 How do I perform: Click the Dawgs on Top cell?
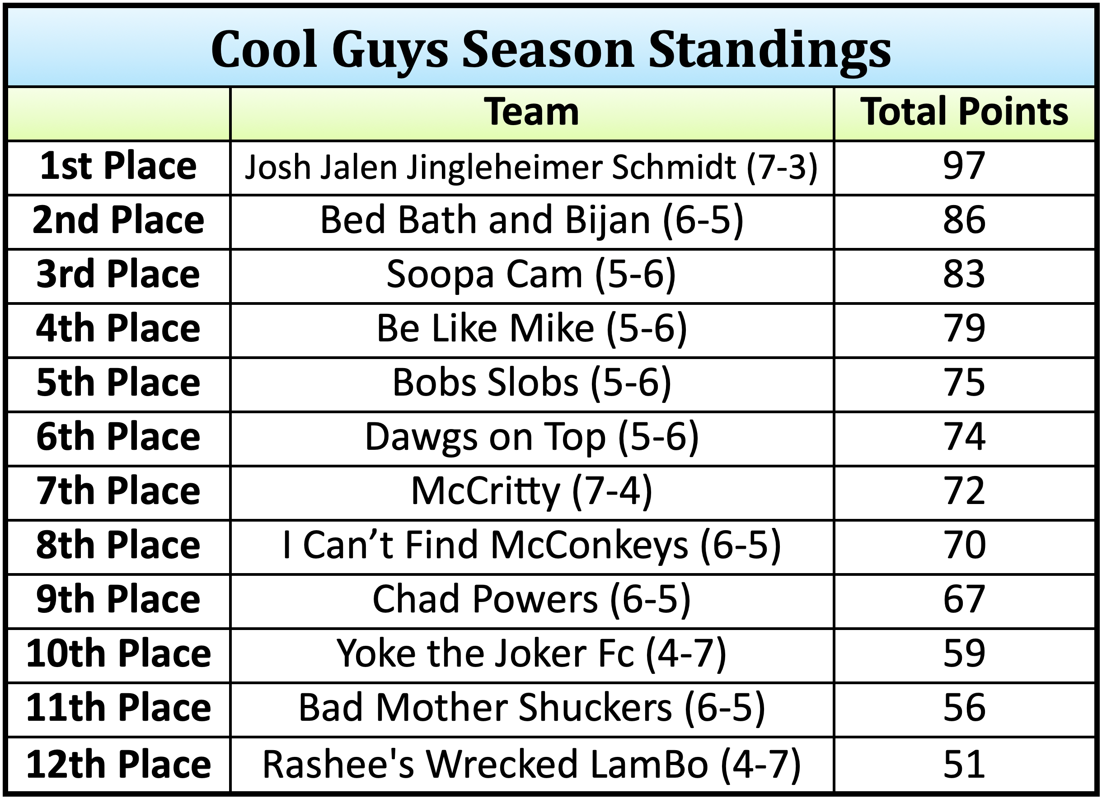[531, 438]
